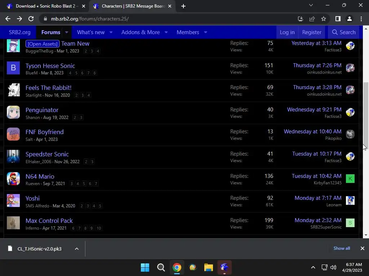This screenshot has width=369, height=276.
Task: Click KirbyFan12345 green K avatar
Action: [x=350, y=179]
